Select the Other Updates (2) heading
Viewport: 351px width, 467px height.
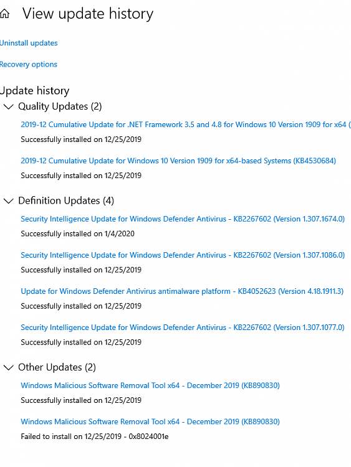point(57,367)
